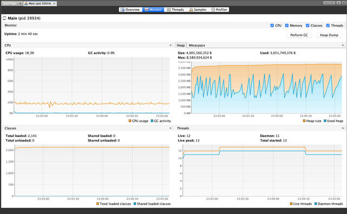Screen dimensions: 347x214
Task: Click the Live peak 13 text
Action: click(x=189, y=140)
